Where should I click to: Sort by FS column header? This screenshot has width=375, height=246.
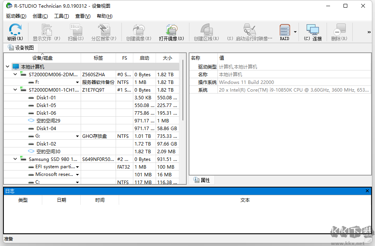click(x=124, y=58)
